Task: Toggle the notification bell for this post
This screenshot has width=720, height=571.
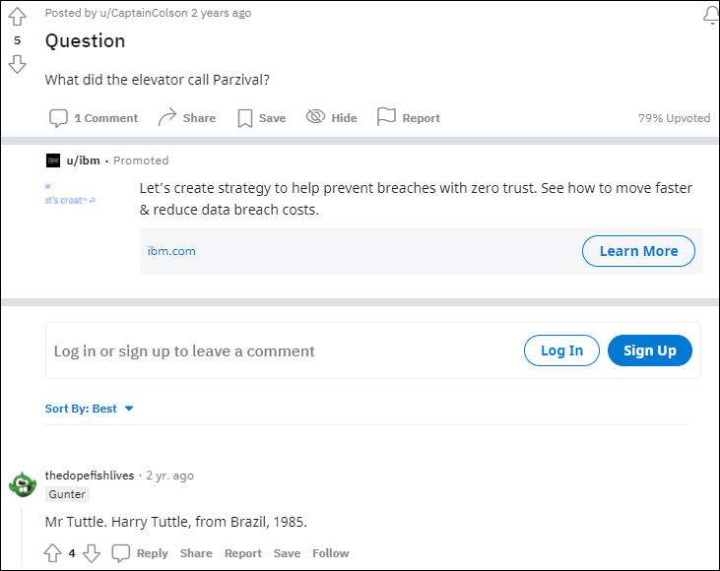Action: (711, 16)
